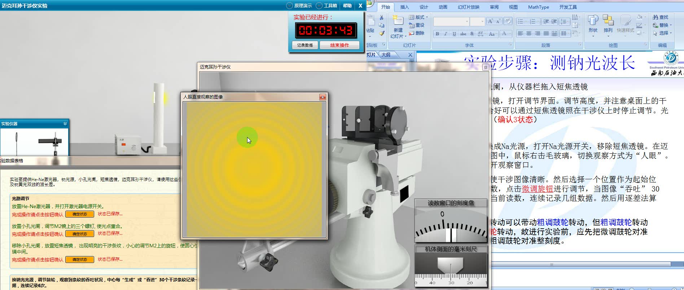The height and width of the screenshot is (290, 684).
Task: Click the Increase Font Size icon
Action: point(490,21)
